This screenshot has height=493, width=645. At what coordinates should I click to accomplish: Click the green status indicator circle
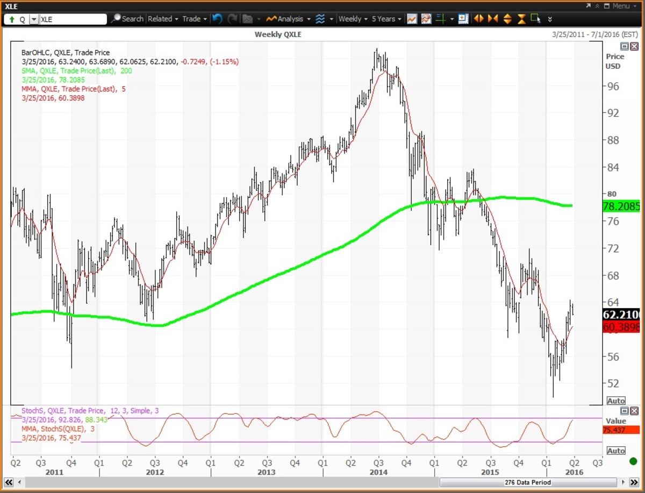633,461
